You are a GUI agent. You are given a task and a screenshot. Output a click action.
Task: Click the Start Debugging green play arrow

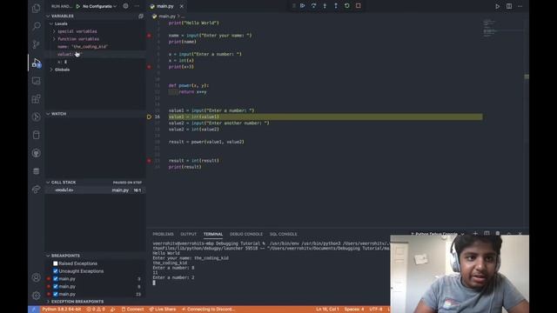[77, 6]
